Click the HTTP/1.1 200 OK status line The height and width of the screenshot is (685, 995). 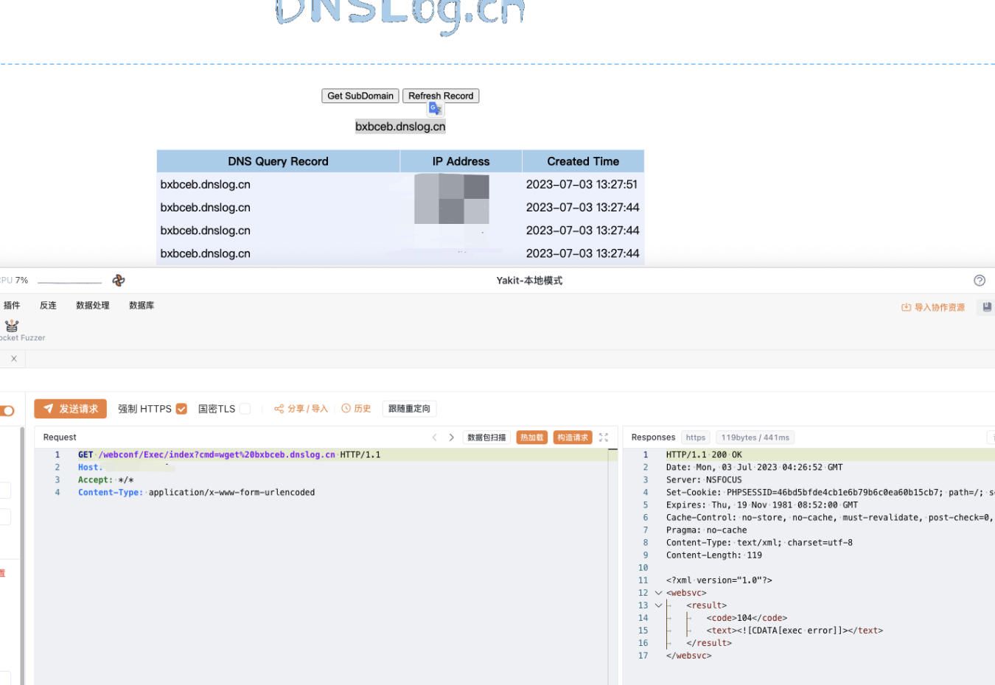click(x=704, y=455)
